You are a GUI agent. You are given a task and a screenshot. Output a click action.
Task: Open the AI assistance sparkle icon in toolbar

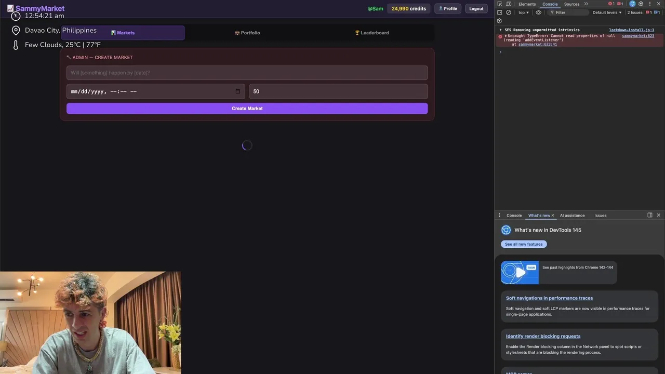632,4
